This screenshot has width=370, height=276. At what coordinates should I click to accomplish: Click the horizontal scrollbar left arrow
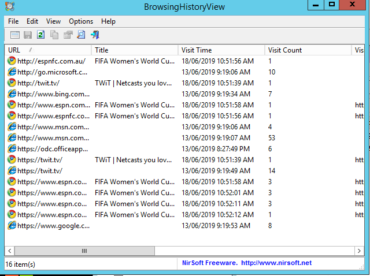pyautogui.click(x=9, y=251)
